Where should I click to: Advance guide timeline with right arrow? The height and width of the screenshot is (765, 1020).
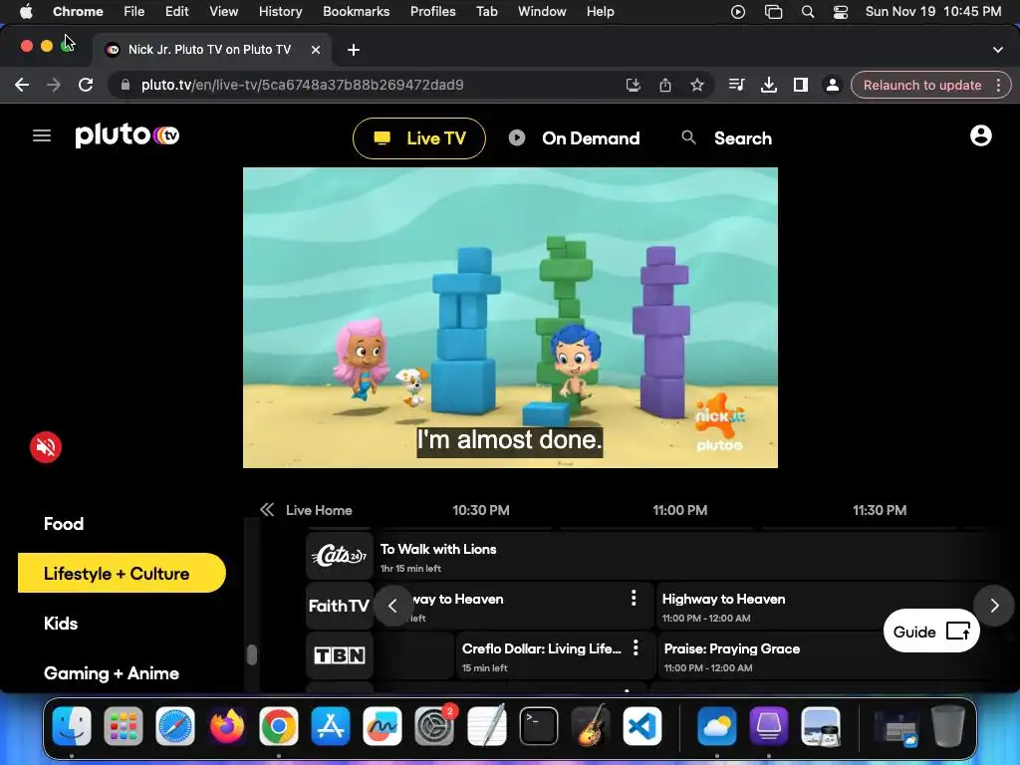pyautogui.click(x=994, y=606)
